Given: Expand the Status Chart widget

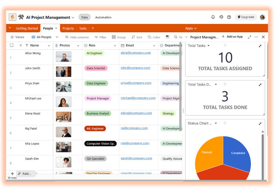Looking at the screenshot, I should tap(260, 124).
